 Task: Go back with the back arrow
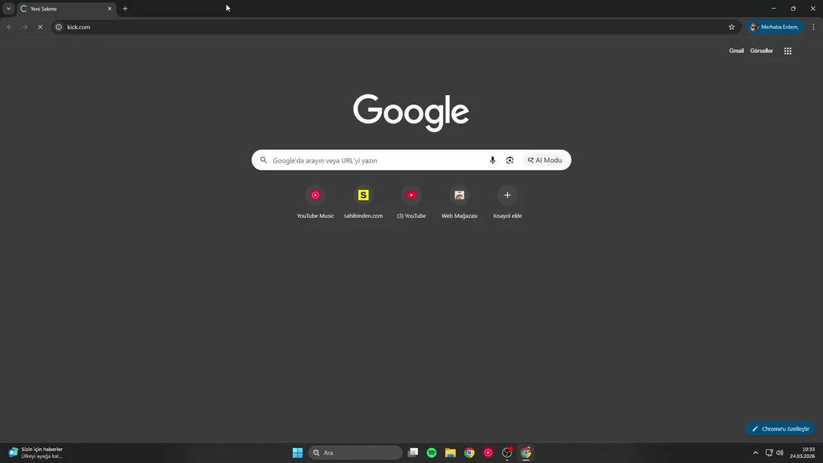[x=9, y=27]
